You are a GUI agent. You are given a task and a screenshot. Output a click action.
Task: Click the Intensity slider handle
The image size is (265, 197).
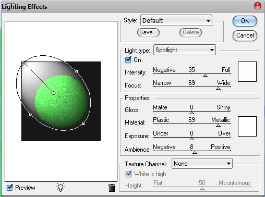(205, 75)
